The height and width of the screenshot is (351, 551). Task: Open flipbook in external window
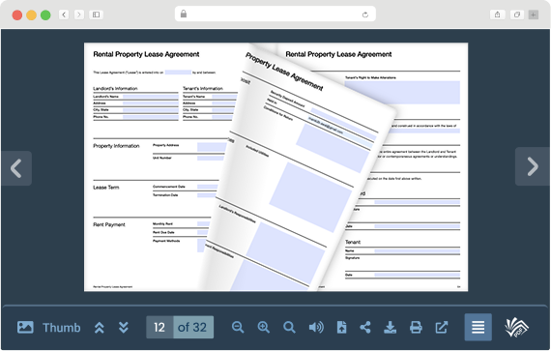click(x=442, y=327)
